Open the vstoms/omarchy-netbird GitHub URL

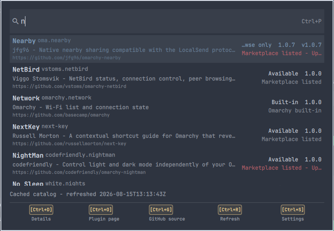coord(69,86)
